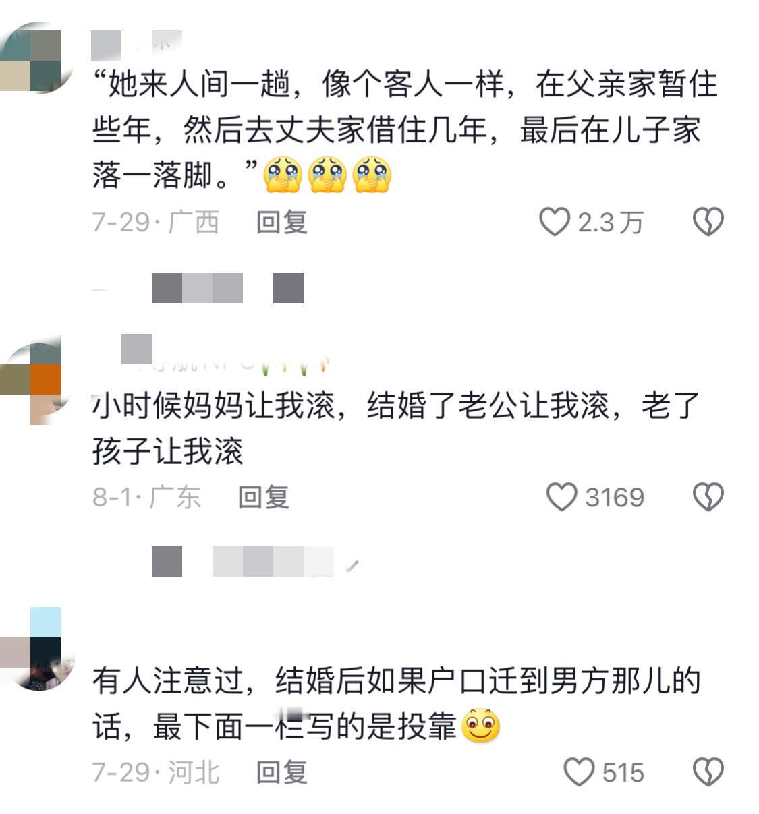Reply to the 7-29 河北 comment
Screen dimensions: 759x814
[x=282, y=772]
